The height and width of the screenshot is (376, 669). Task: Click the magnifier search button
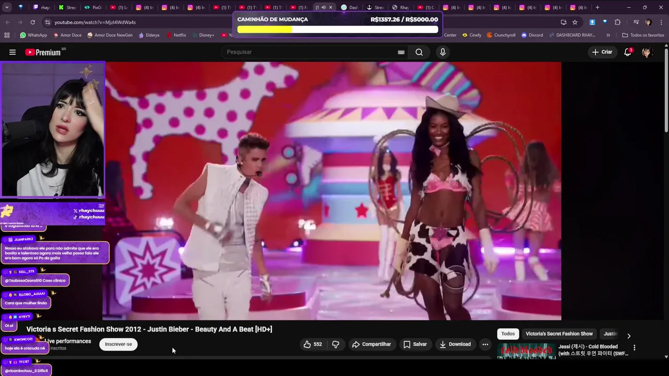[x=419, y=52]
